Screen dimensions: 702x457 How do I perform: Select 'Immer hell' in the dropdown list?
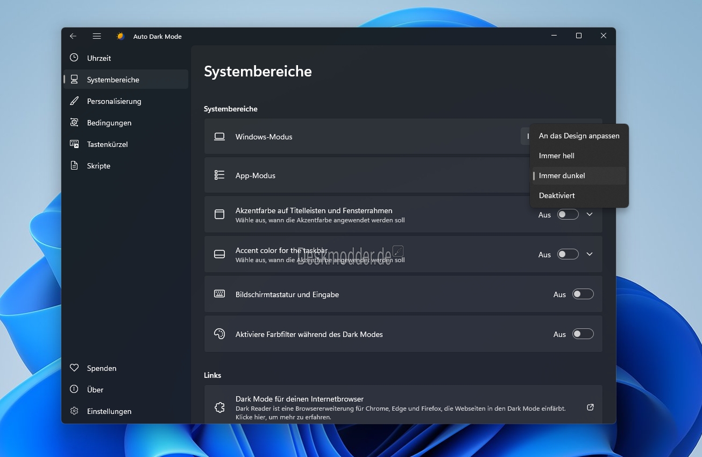[579, 156]
